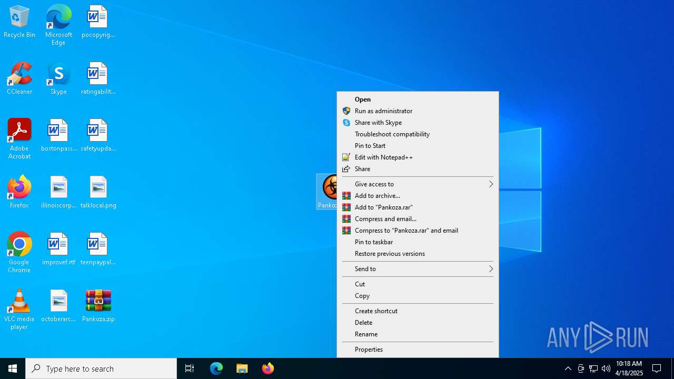Select the VLC media player shortcut

[19, 310]
